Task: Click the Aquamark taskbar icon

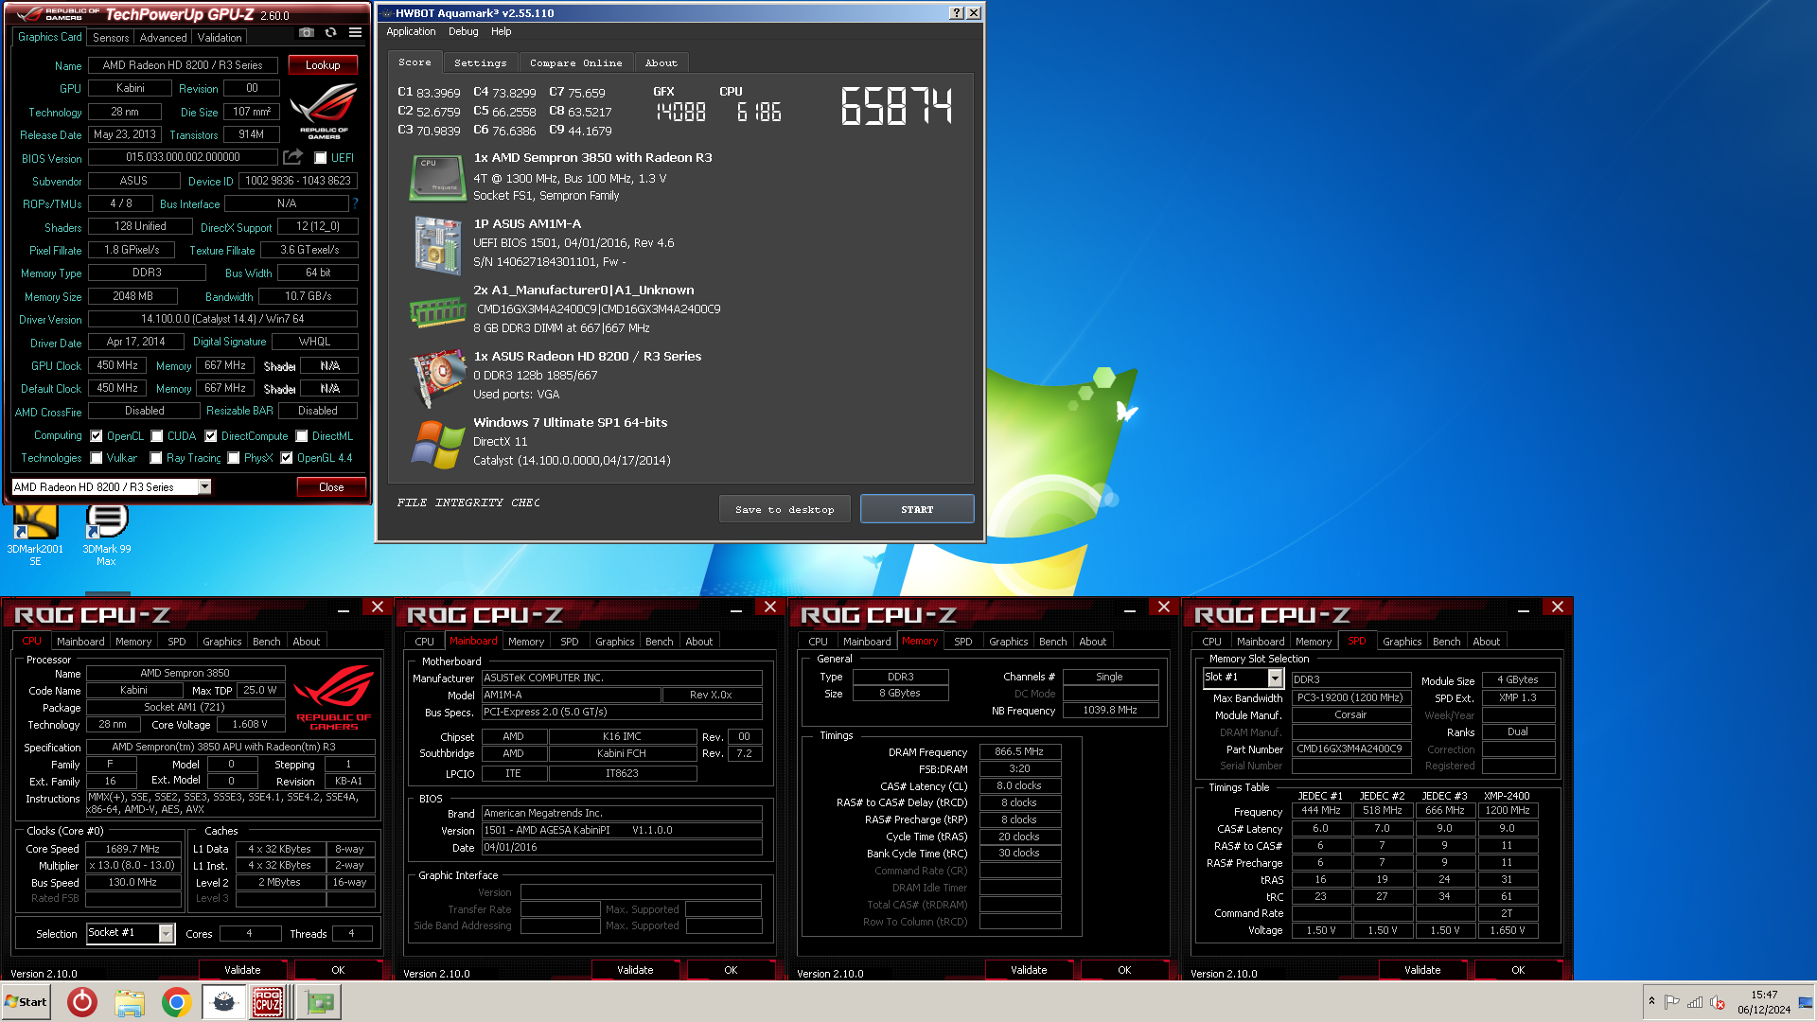Action: click(x=223, y=1002)
